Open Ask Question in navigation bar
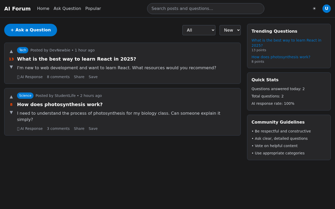Image resolution: width=335 pixels, height=209 pixels. coord(67,9)
